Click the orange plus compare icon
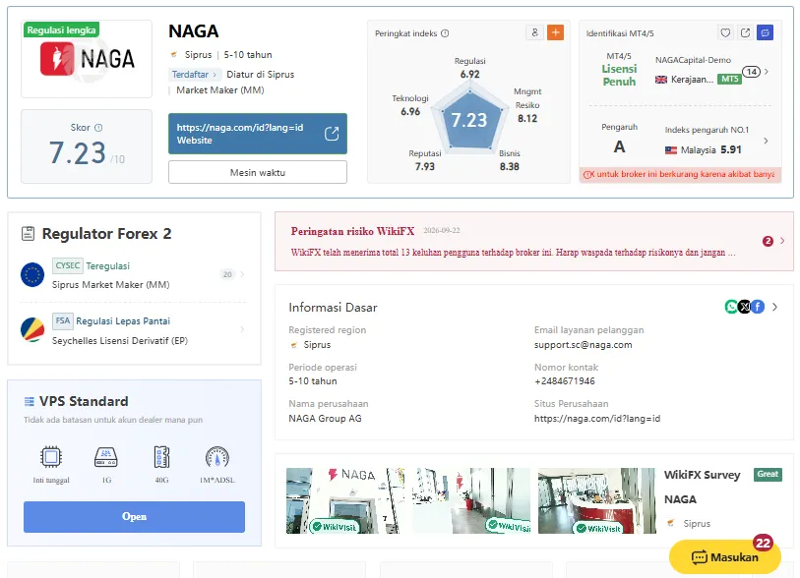Image resolution: width=800 pixels, height=578 pixels. (x=555, y=32)
